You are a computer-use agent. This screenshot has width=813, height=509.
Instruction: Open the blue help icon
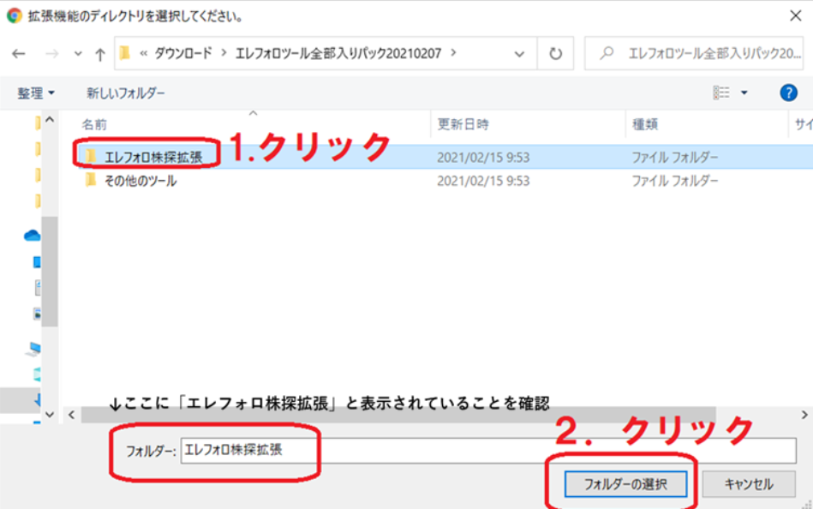pos(788,93)
